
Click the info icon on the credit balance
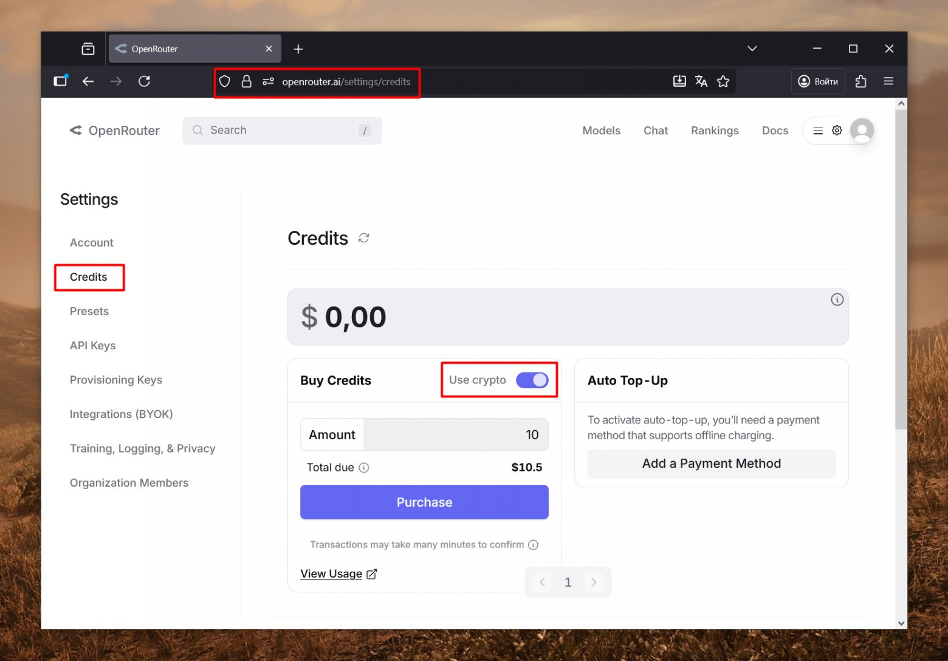pos(837,299)
